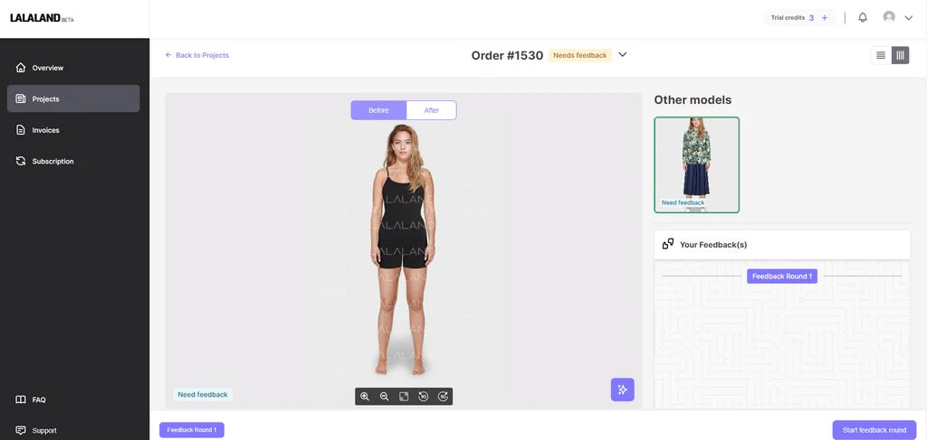Click the purple sparkle magic button

click(623, 390)
